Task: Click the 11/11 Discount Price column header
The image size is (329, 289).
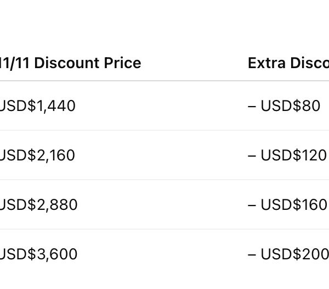Action: (70, 63)
